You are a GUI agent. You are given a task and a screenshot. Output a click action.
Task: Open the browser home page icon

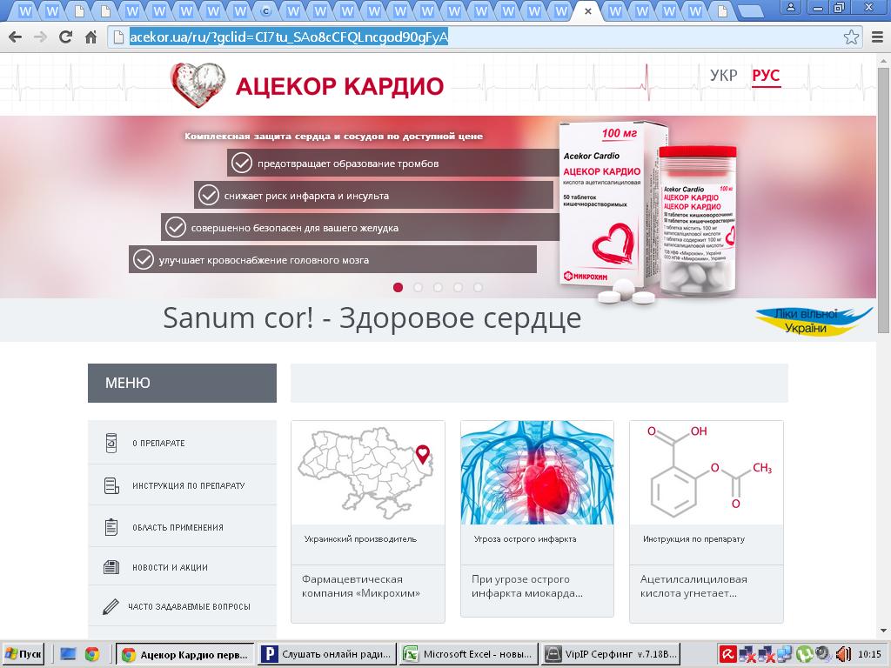tap(90, 37)
